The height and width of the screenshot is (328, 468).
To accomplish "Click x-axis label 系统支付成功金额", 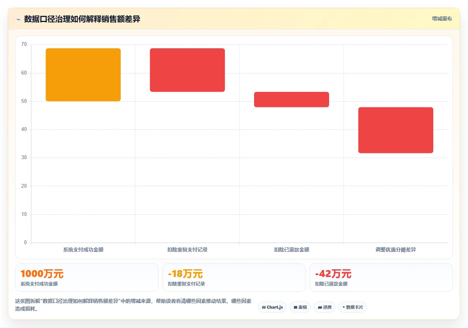I will click(x=83, y=250).
